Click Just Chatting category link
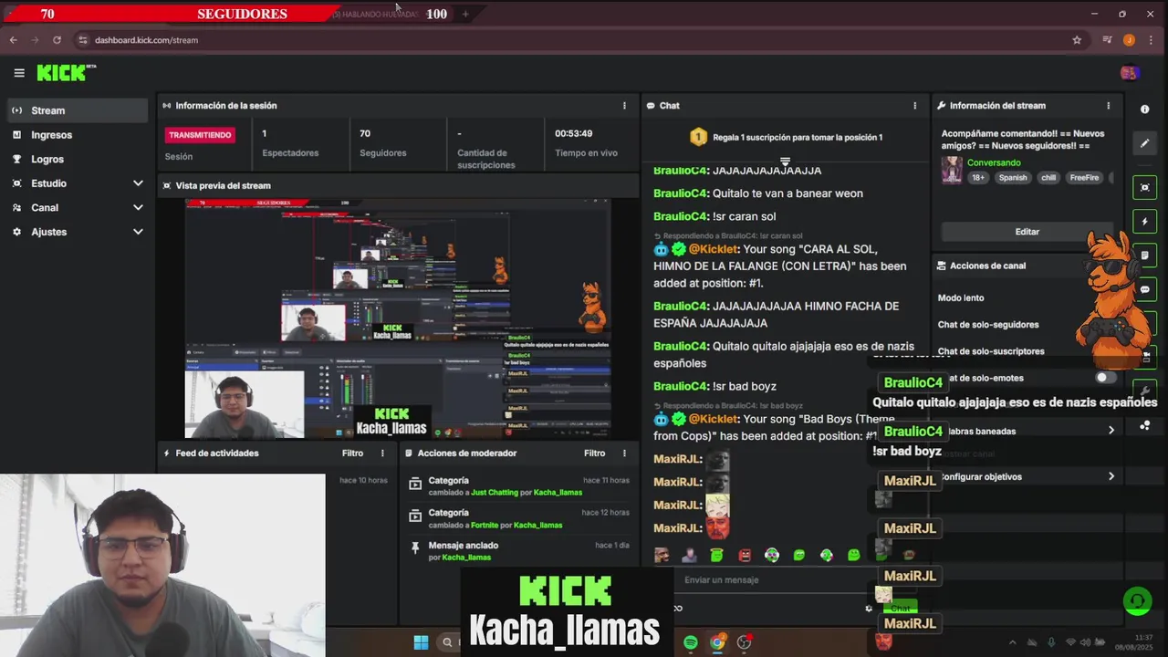 coord(495,493)
